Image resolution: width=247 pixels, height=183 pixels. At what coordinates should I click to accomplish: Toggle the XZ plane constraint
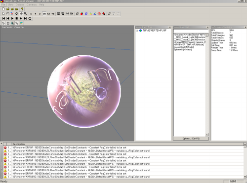click(x=48, y=14)
